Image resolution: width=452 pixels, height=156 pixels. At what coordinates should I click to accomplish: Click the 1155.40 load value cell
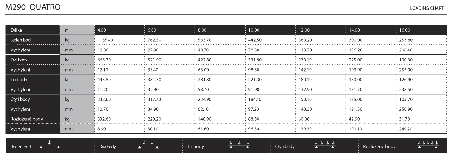point(105,40)
